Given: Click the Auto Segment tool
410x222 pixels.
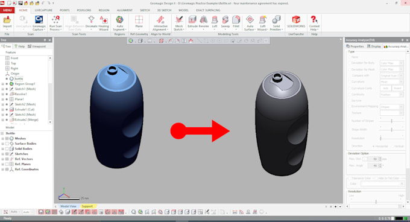Looking at the screenshot, I should click(119, 23).
